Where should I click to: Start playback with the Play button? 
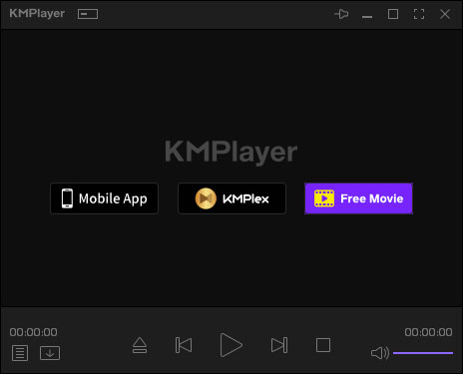231,345
